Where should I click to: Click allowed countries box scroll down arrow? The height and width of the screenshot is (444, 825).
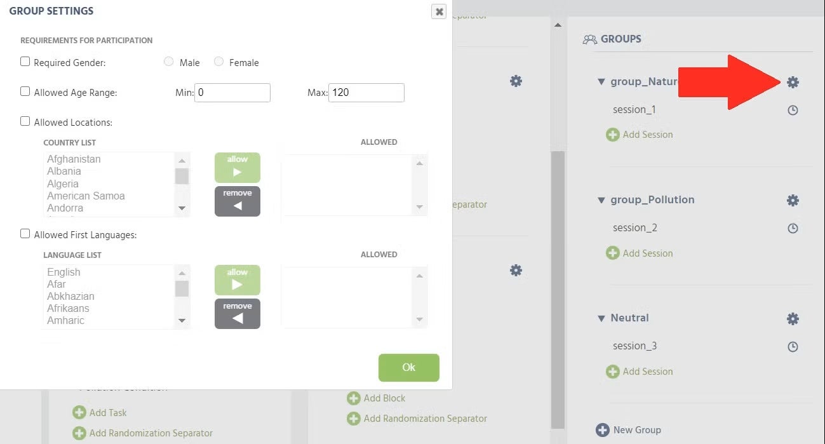[419, 206]
